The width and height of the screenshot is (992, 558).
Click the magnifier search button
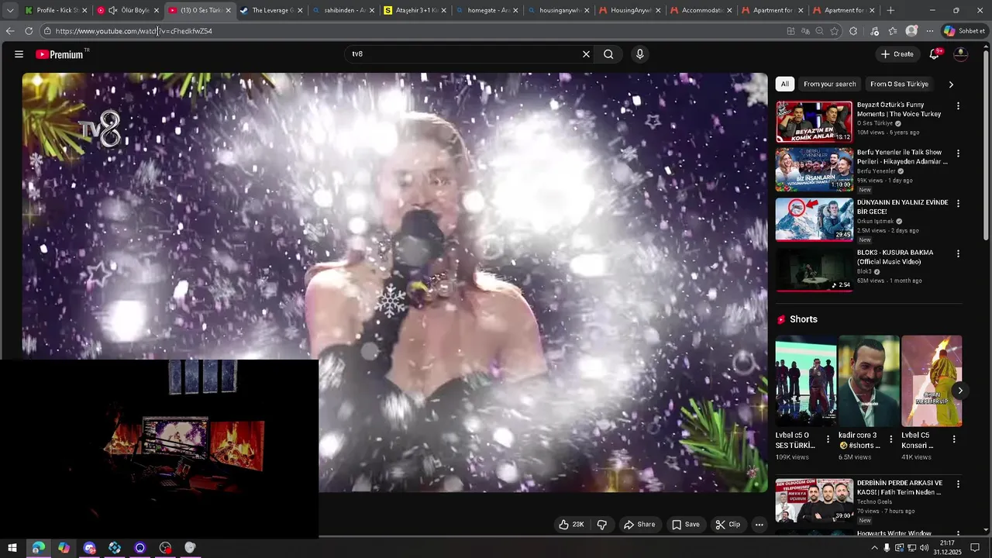click(608, 54)
